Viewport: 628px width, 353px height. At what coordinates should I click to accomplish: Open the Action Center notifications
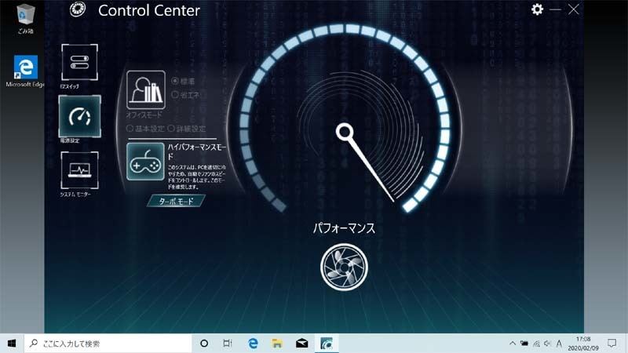tap(612, 344)
